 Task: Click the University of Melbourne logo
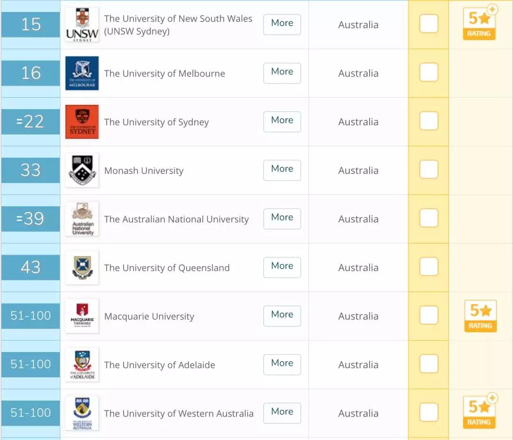pos(82,73)
